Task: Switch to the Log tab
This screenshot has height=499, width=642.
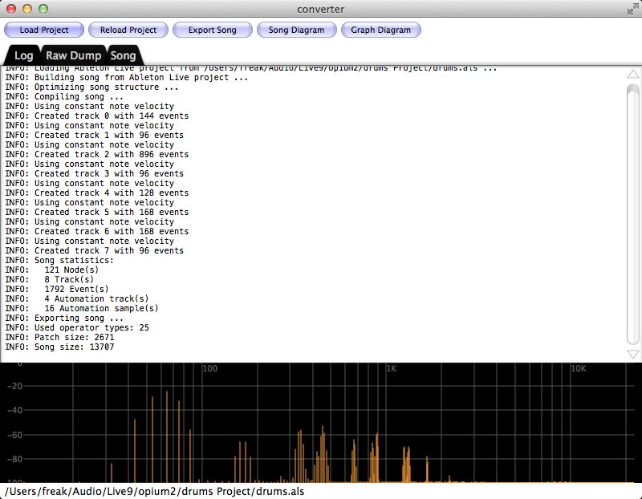Action: point(23,55)
